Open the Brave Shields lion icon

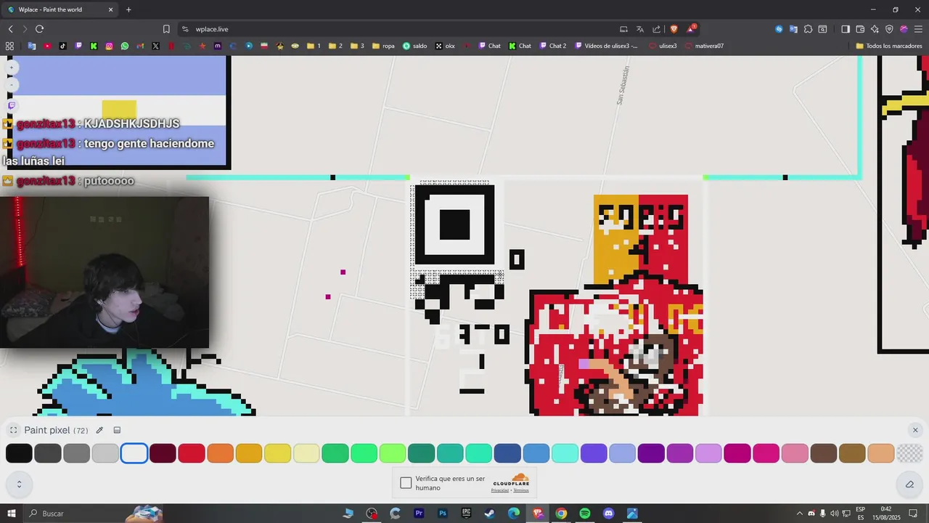point(674,29)
